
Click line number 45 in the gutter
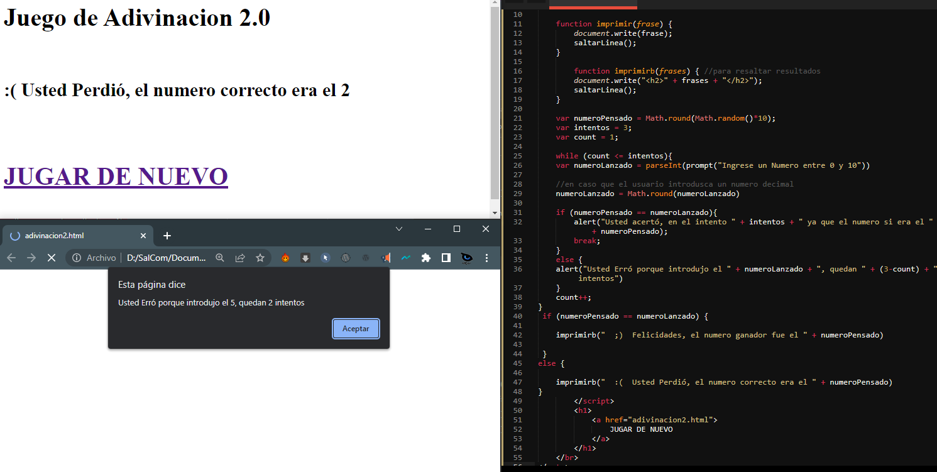517,363
